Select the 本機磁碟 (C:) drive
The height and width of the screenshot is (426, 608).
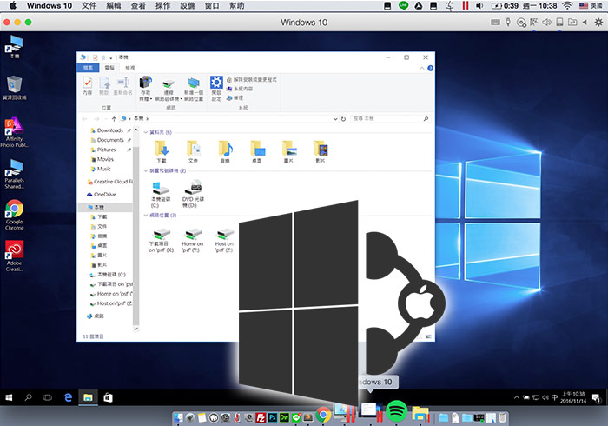pyautogui.click(x=161, y=194)
